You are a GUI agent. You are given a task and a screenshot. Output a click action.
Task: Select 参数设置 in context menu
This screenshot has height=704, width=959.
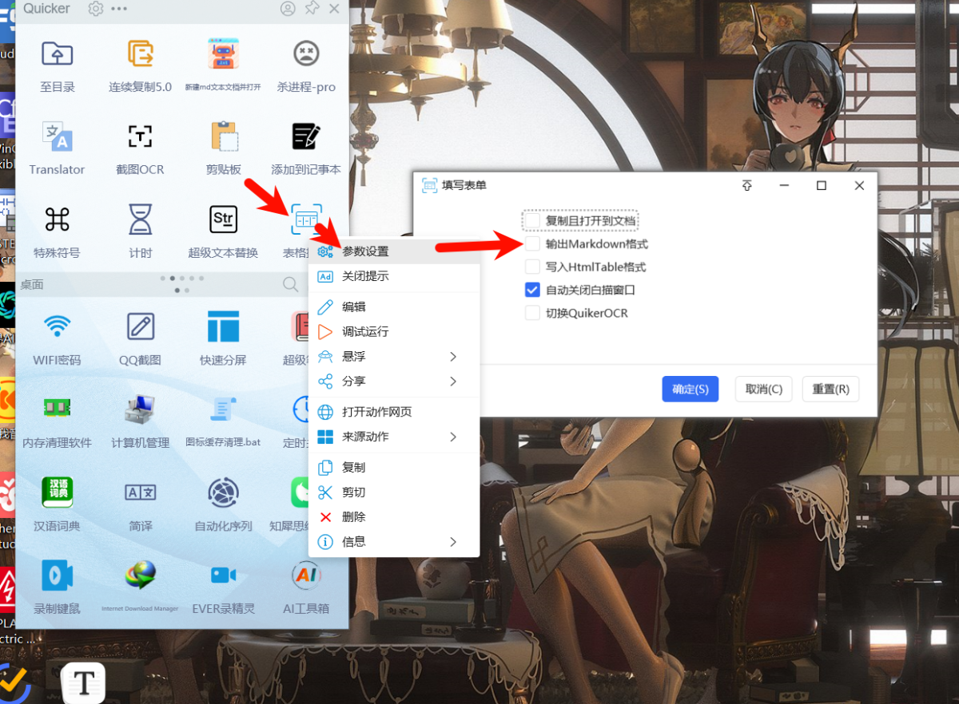(394, 251)
